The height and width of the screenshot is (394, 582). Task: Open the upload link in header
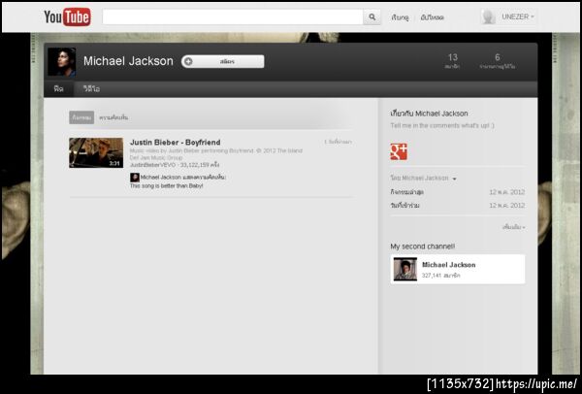[432, 17]
